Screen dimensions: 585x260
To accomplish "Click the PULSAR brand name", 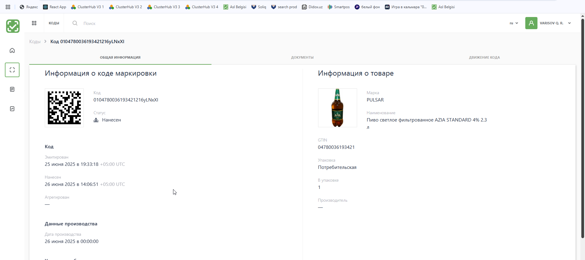I will [375, 100].
